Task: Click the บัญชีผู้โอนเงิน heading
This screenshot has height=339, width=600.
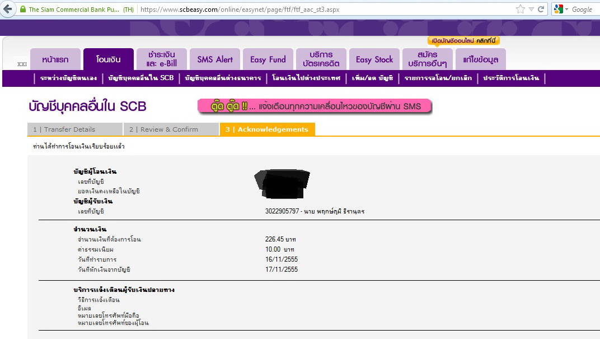Action: tap(95, 171)
